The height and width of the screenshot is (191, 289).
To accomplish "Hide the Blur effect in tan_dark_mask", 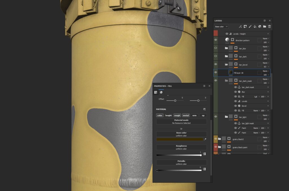I will 236,92.
